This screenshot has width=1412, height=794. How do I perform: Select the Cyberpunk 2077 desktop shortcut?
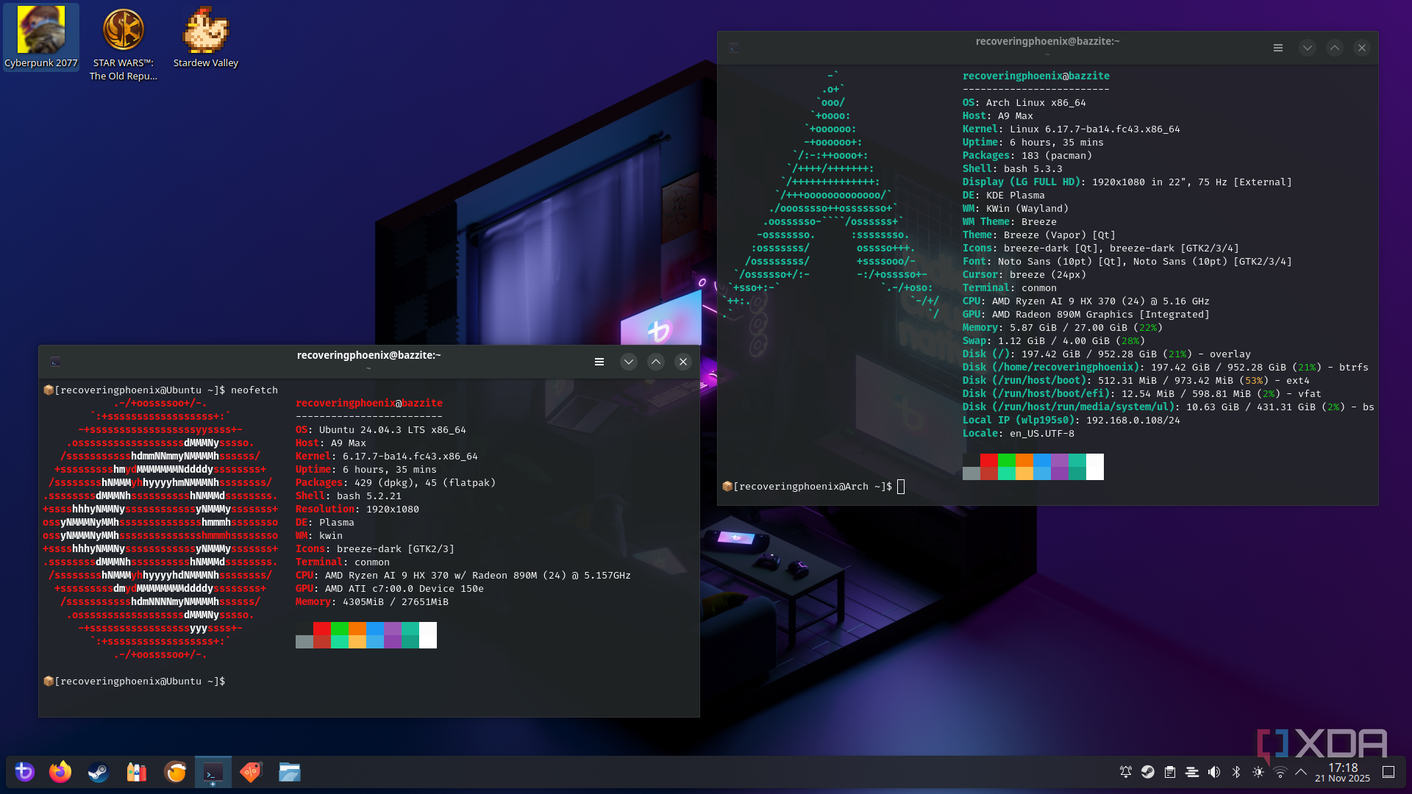click(x=41, y=37)
